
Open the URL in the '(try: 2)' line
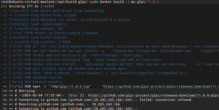(153, 95)
